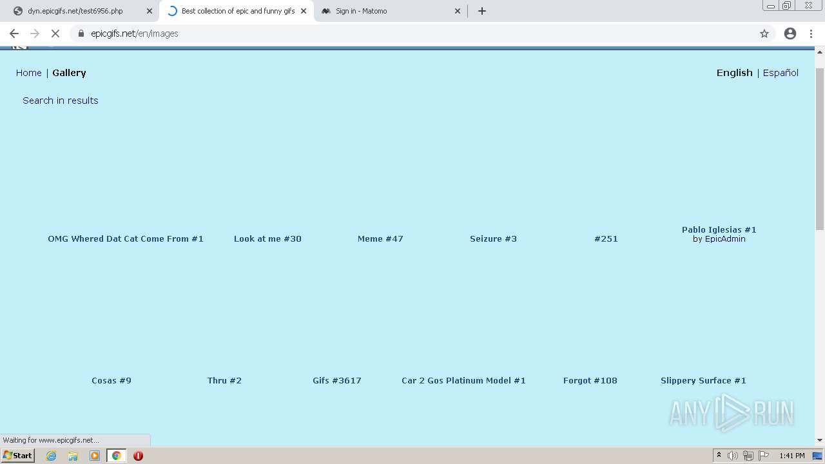Viewport: 825px width, 464px height.
Task: Click the address bar showing epicgifs.net/en/images
Action: coord(412,34)
